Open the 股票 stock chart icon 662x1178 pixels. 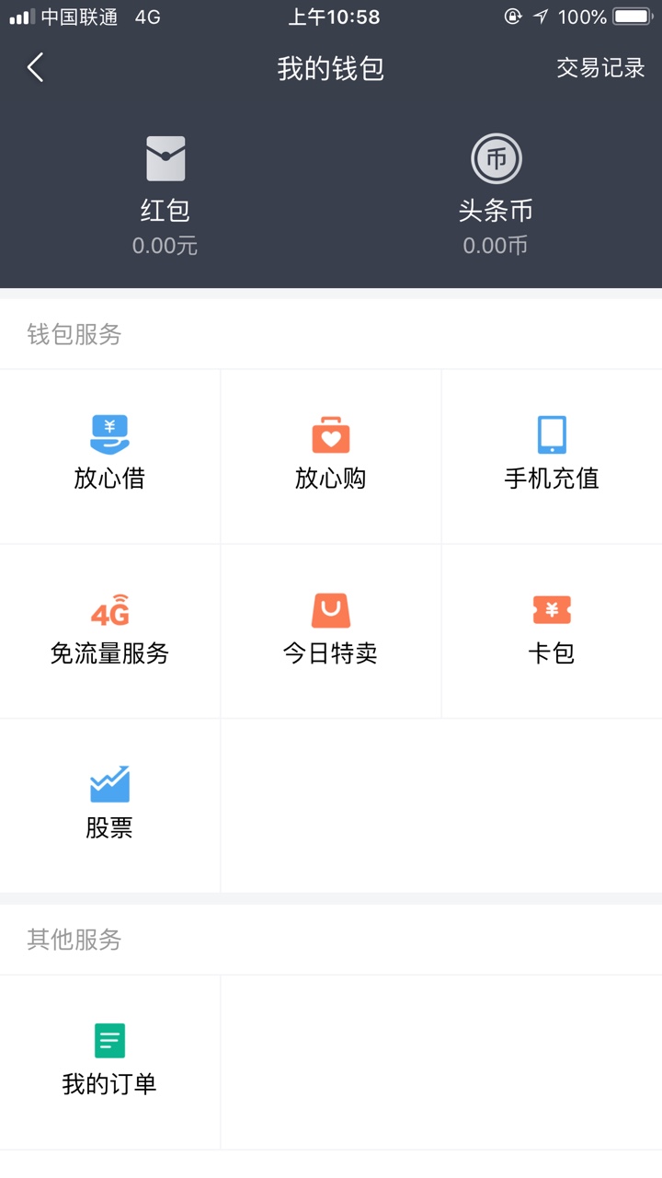pos(109,784)
